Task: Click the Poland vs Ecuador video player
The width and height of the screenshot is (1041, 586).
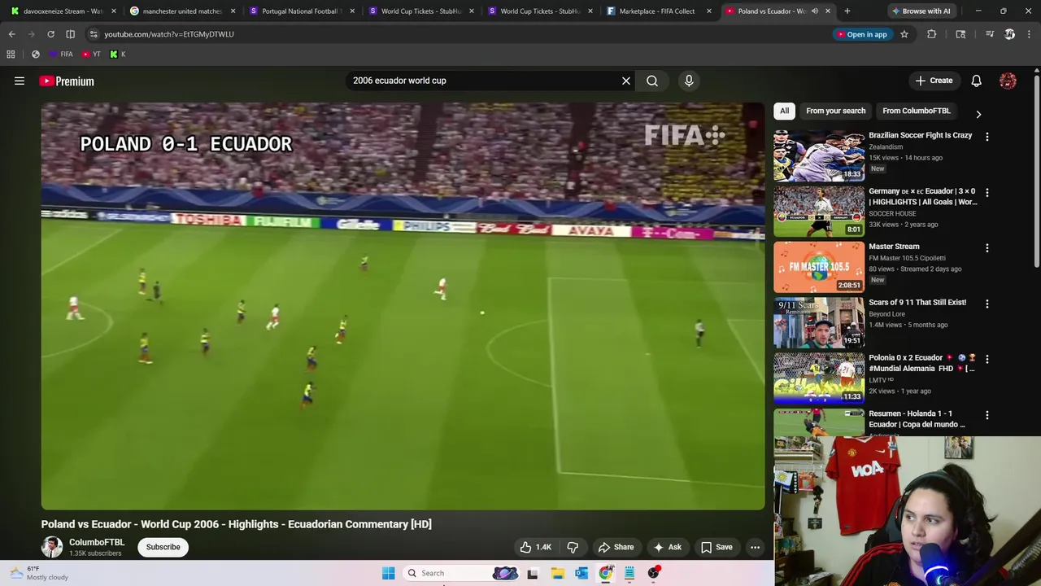Action: pyautogui.click(x=403, y=306)
